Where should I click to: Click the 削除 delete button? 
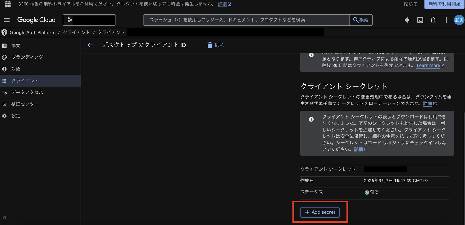215,45
